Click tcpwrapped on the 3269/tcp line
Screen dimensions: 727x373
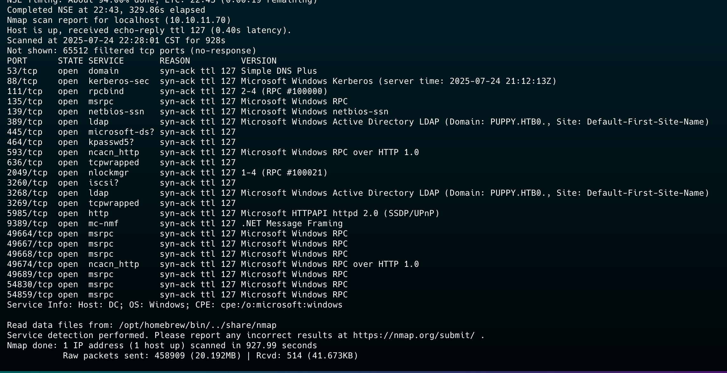[114, 203]
